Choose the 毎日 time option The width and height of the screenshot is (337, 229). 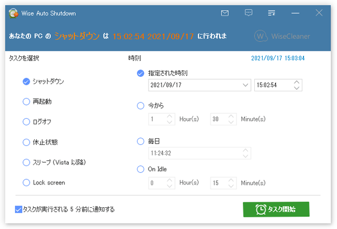(141, 141)
